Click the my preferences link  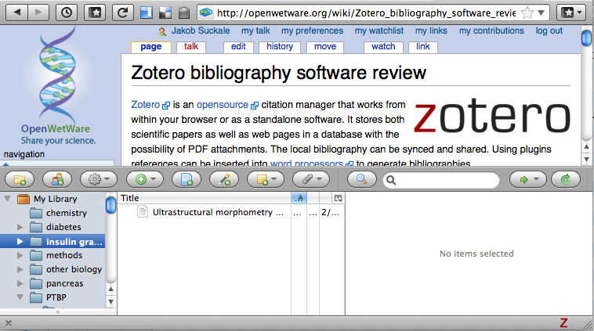pos(312,31)
